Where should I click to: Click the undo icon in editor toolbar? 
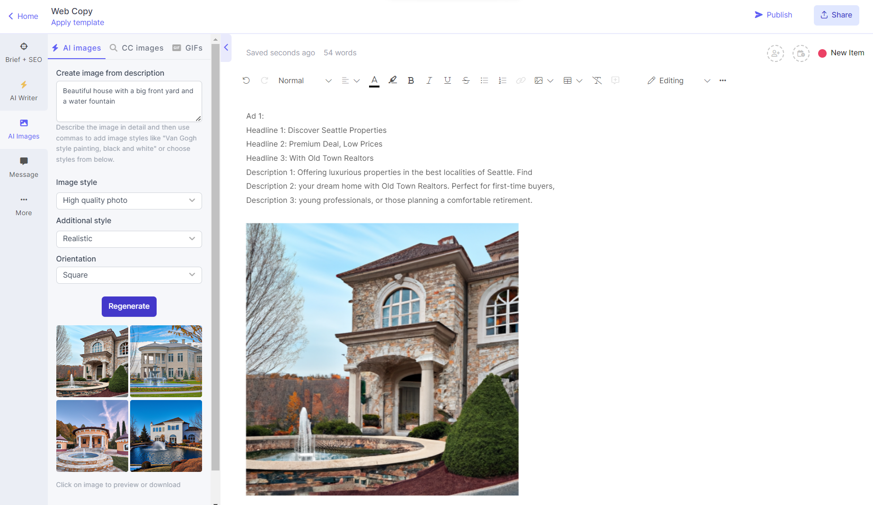click(x=246, y=80)
